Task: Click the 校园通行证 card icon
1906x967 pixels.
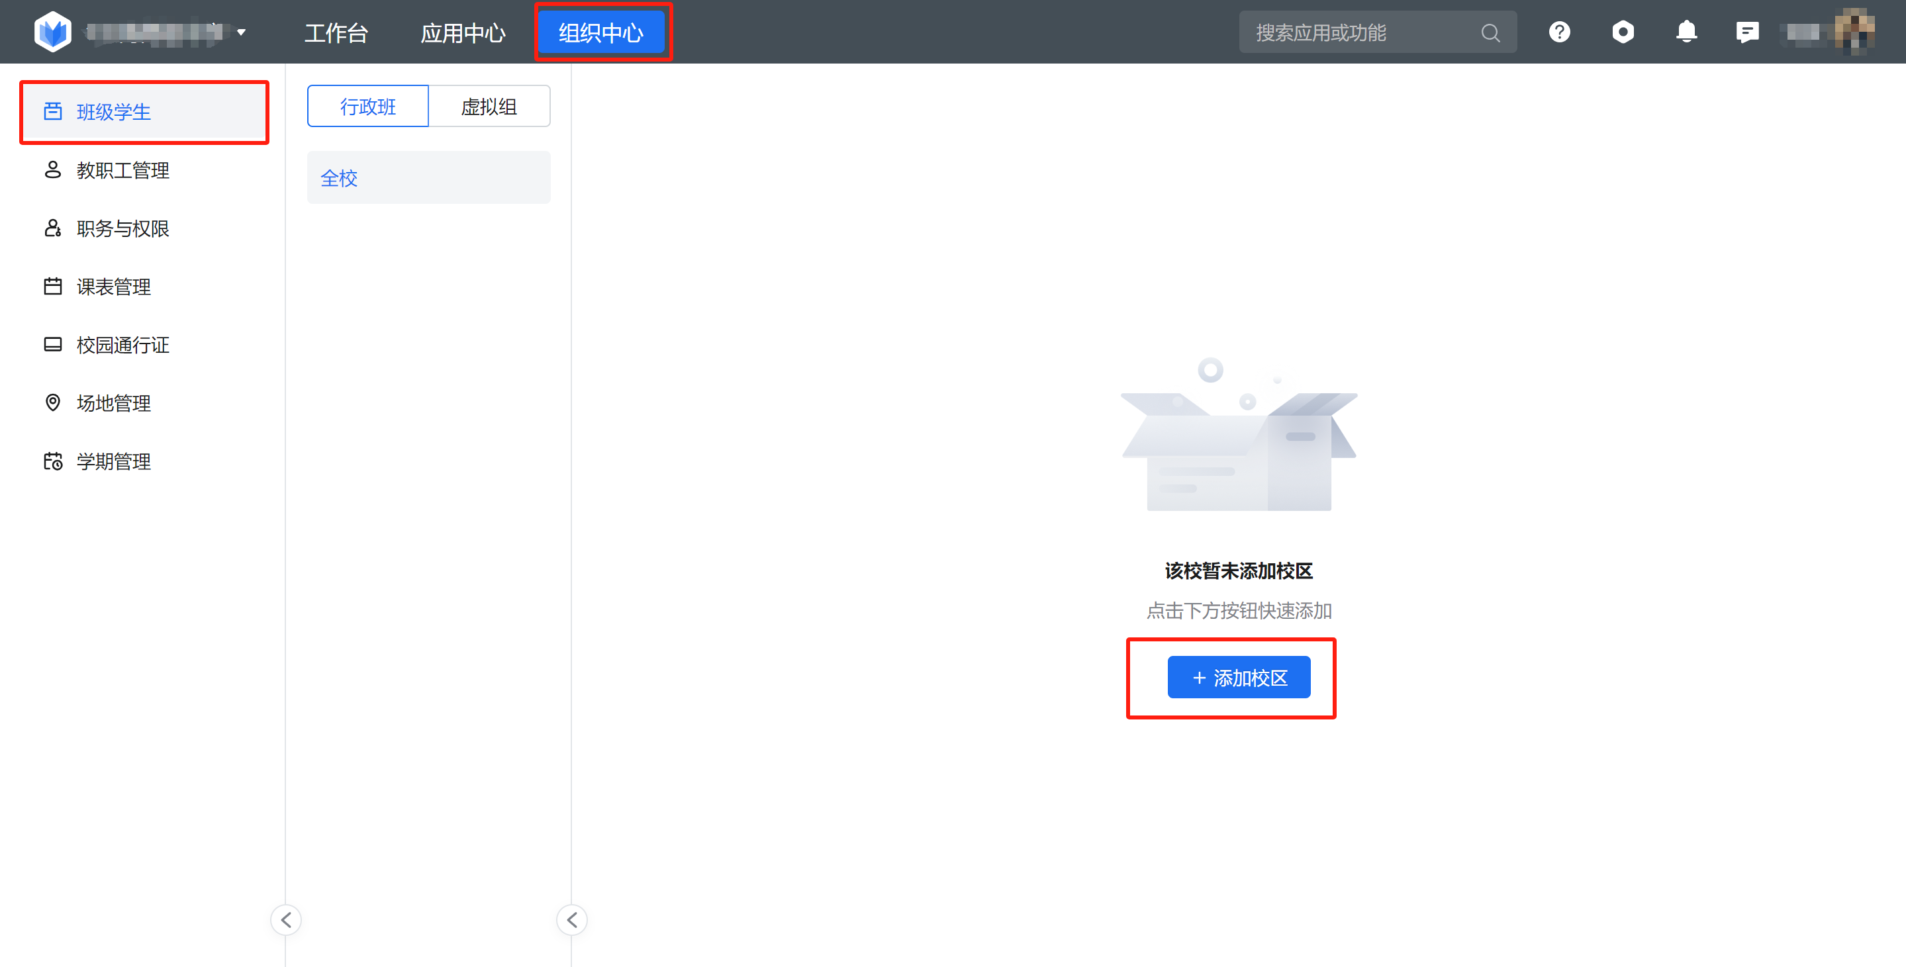Action: [52, 345]
